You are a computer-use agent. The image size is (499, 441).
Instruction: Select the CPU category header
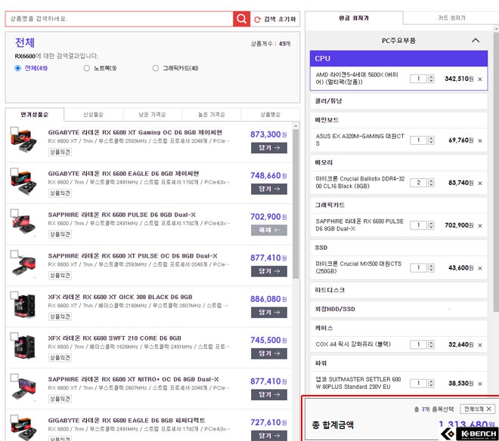(x=398, y=58)
